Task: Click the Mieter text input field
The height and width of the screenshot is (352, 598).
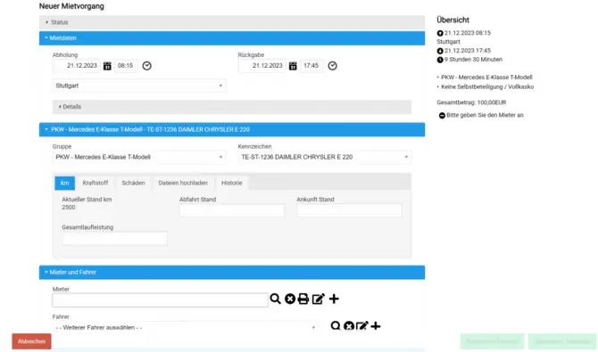Action: [160, 300]
